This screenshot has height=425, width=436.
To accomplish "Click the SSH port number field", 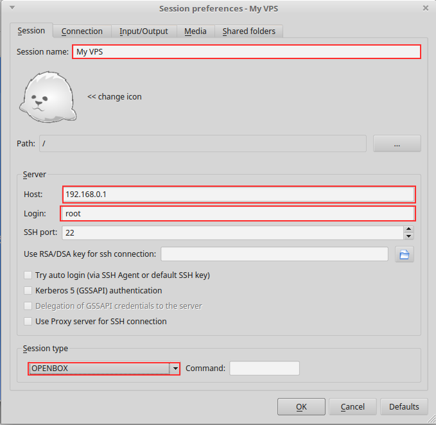I will click(232, 232).
